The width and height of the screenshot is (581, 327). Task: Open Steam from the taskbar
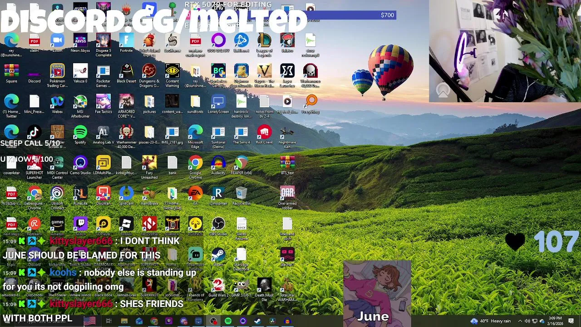257,321
